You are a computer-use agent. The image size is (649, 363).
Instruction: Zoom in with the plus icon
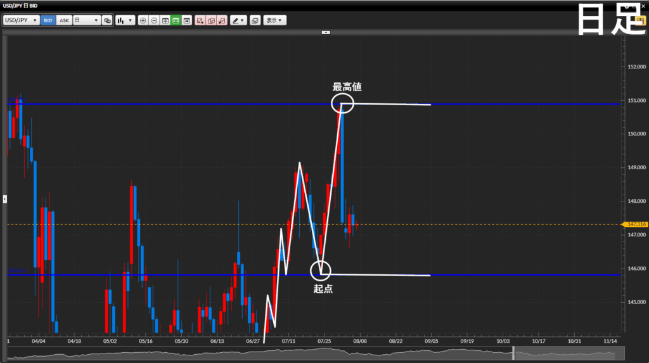coord(143,20)
